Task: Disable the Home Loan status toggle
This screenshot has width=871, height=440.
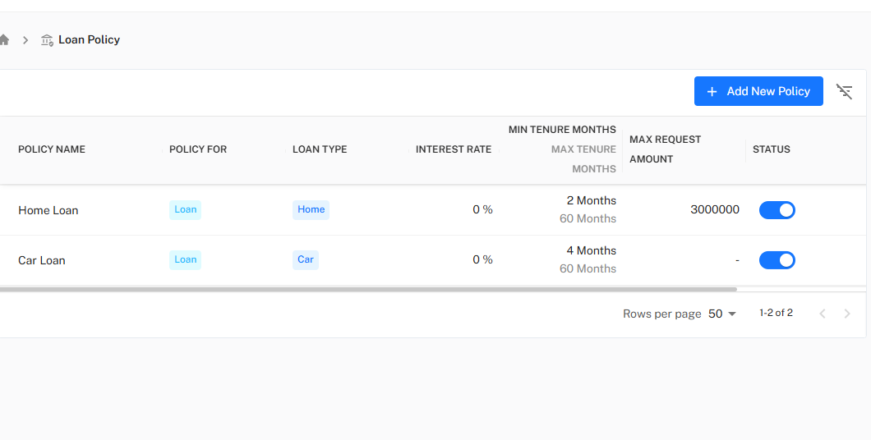Action: point(777,210)
